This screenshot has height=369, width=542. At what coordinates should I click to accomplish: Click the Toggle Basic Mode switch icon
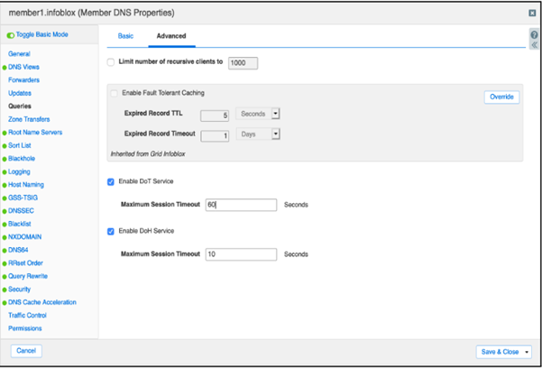(x=10, y=35)
